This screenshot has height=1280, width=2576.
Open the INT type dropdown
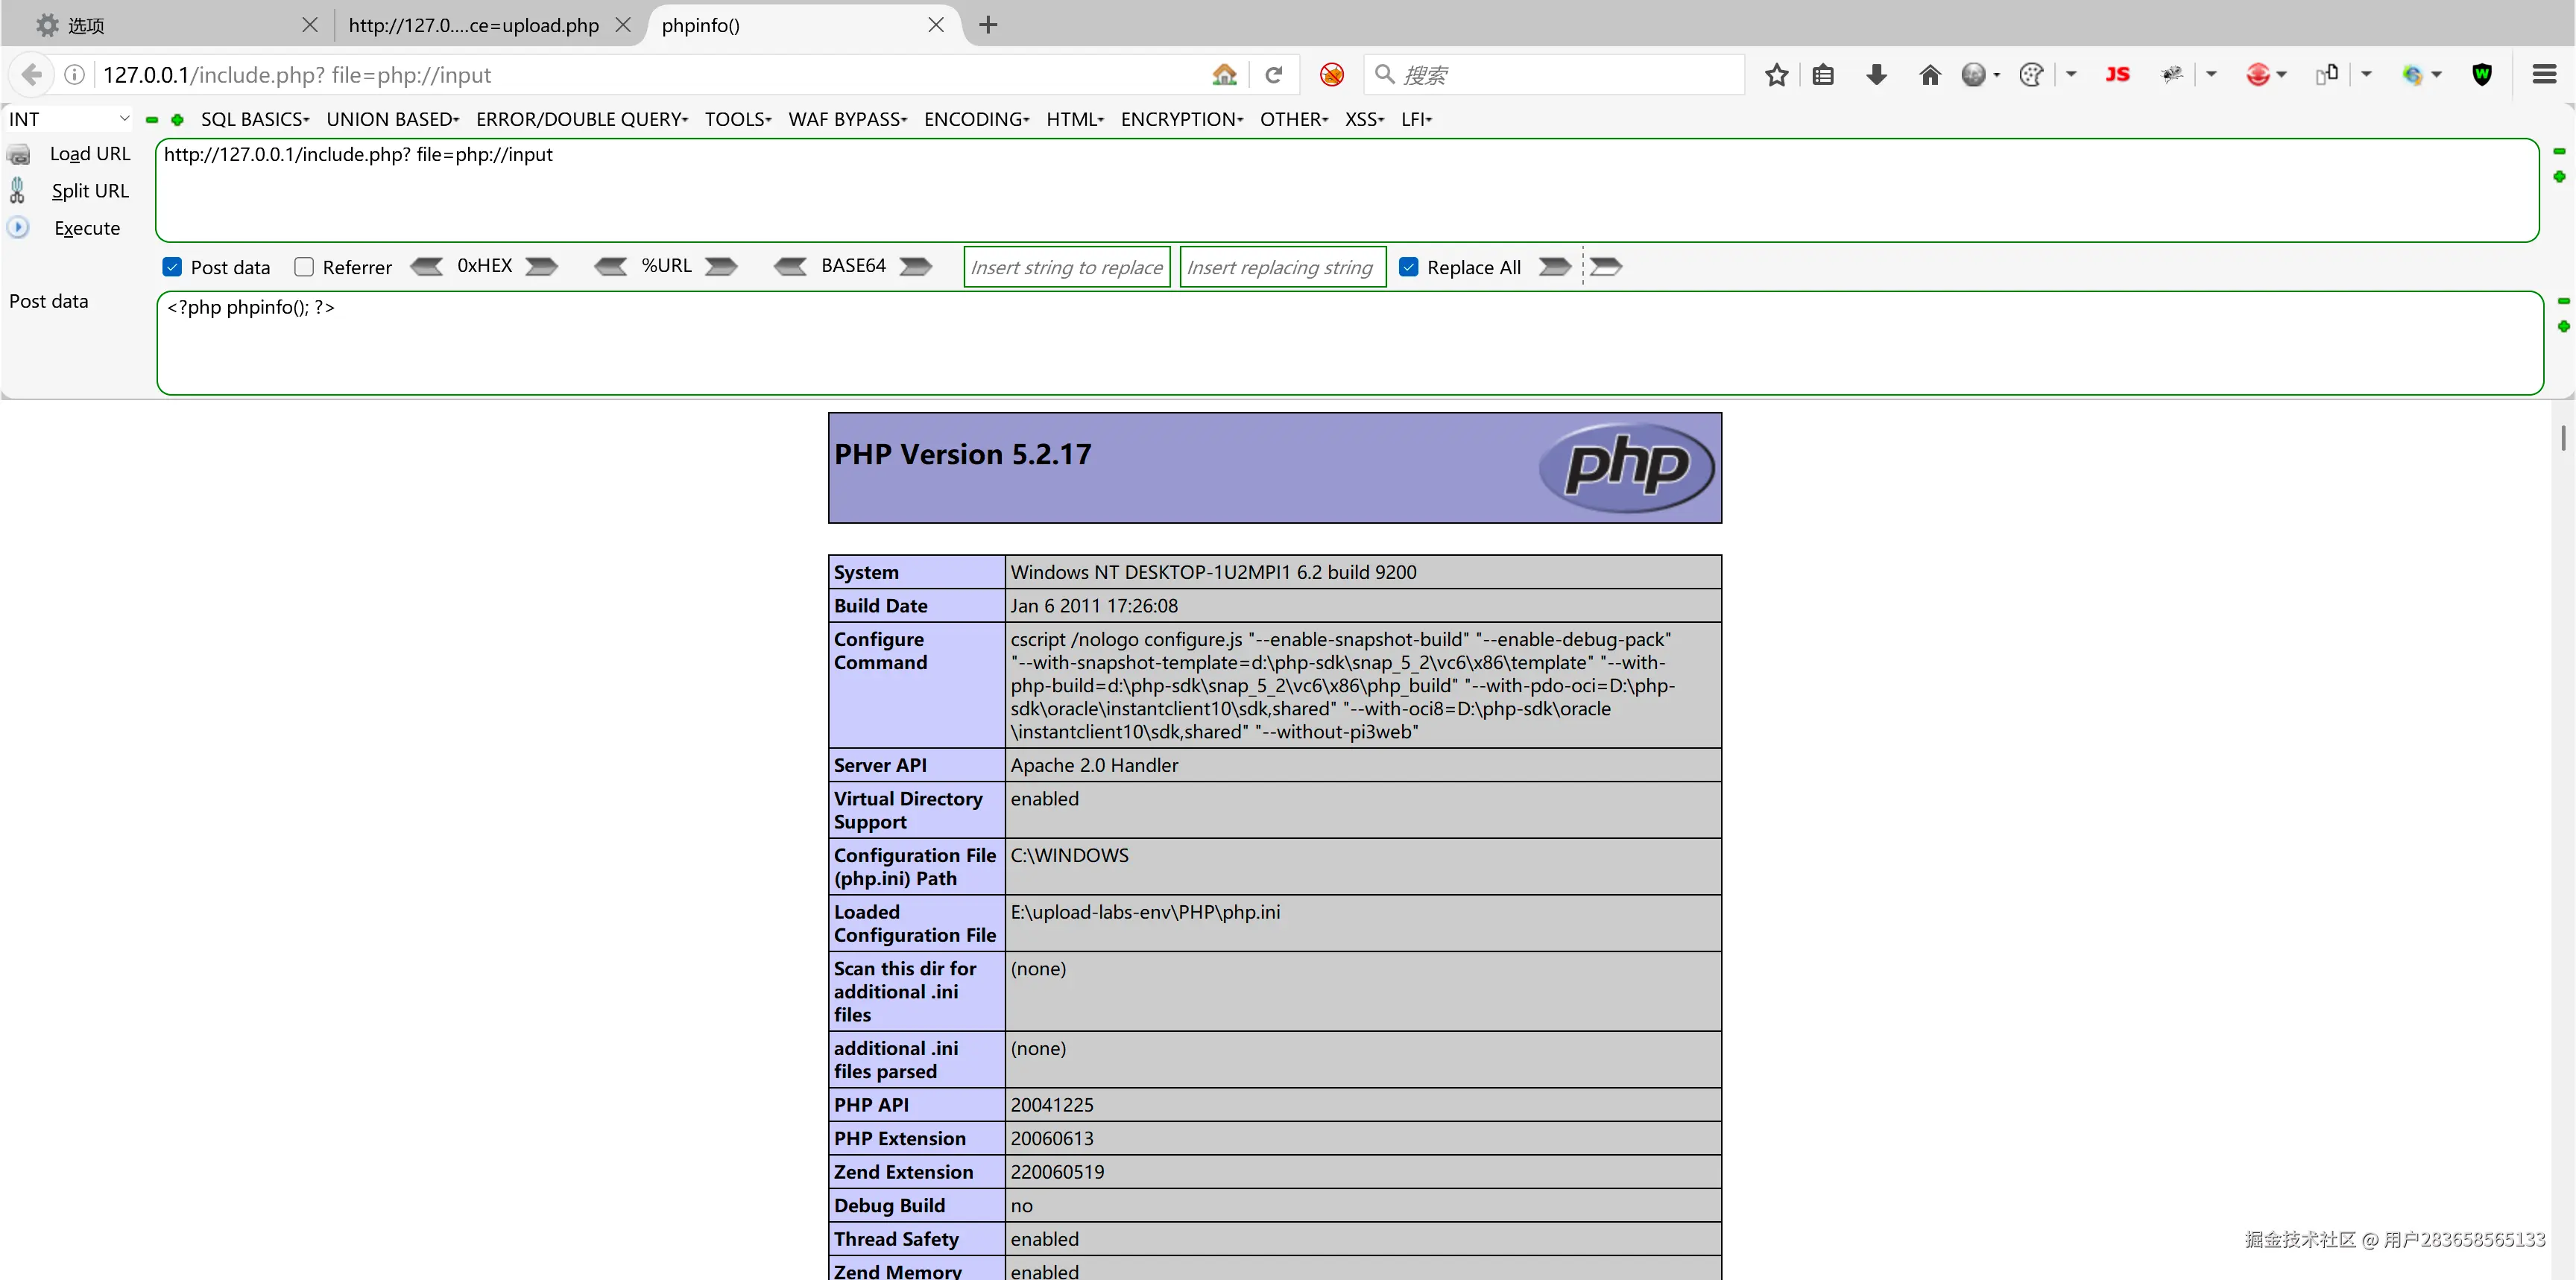pos(68,120)
